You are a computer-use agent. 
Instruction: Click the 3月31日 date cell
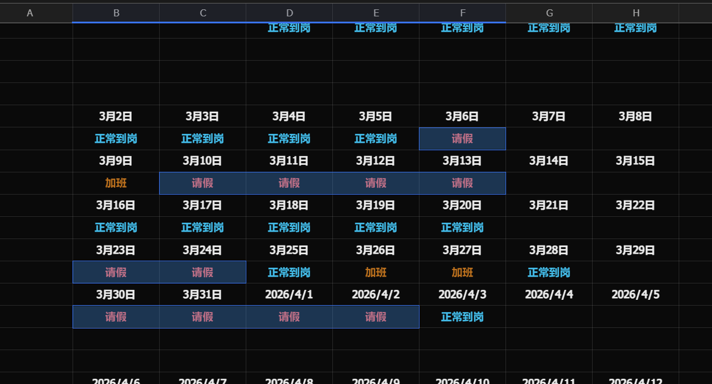pos(203,295)
